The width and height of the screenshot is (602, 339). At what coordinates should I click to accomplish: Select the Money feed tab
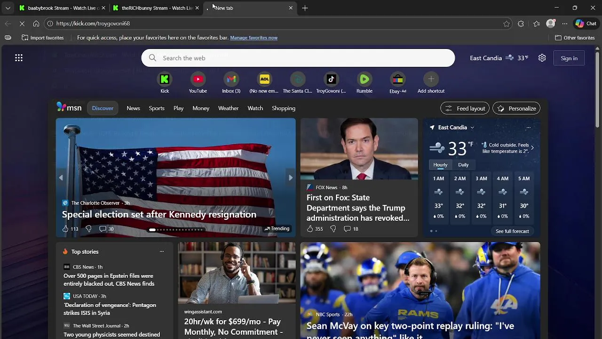(x=201, y=108)
